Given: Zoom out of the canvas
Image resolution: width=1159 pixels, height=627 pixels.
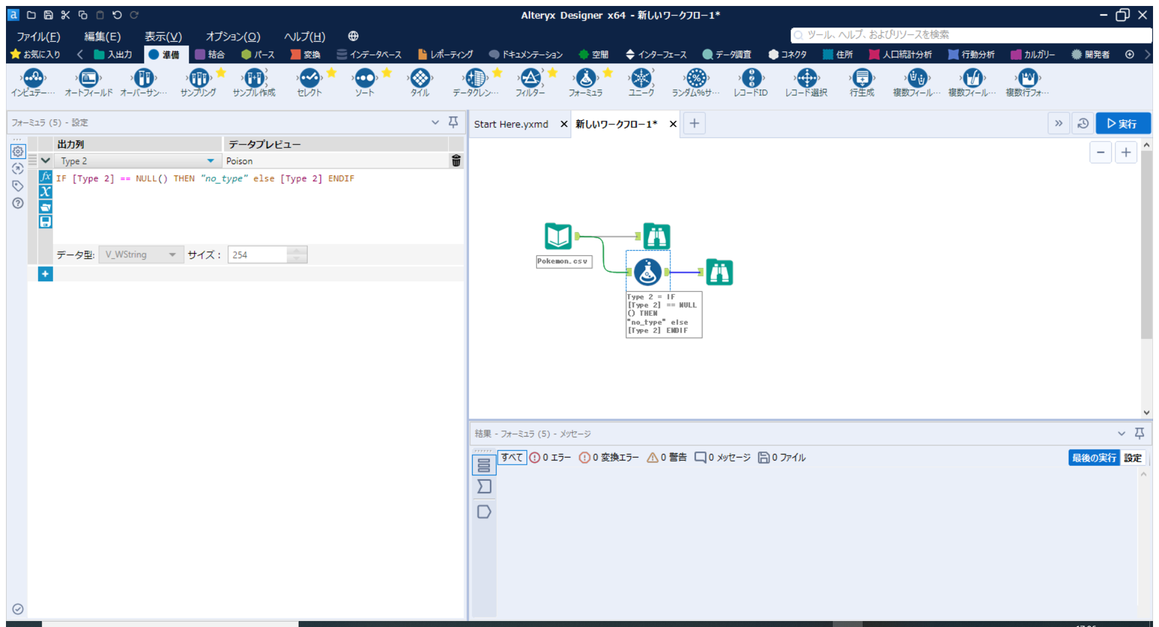Looking at the screenshot, I should pos(1100,152).
